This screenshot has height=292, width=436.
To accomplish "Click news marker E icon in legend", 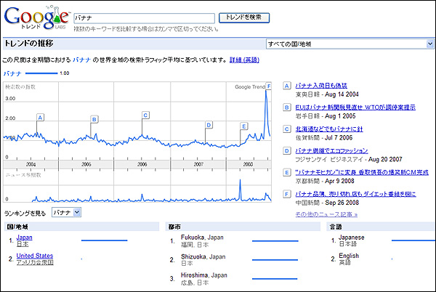I will pyautogui.click(x=288, y=173).
